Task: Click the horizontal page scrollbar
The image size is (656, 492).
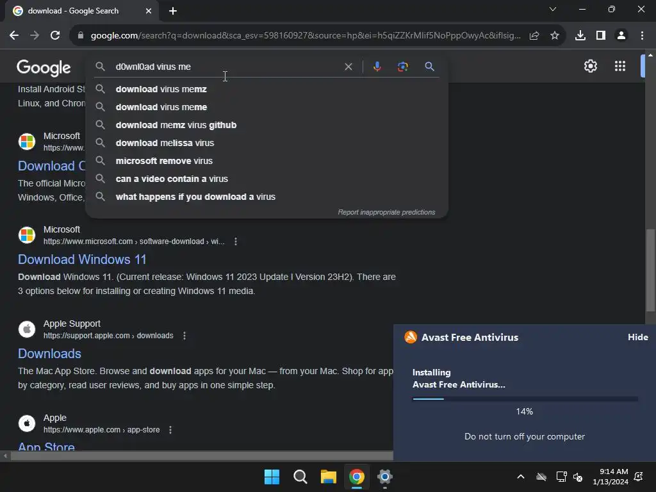Action: (x=201, y=455)
